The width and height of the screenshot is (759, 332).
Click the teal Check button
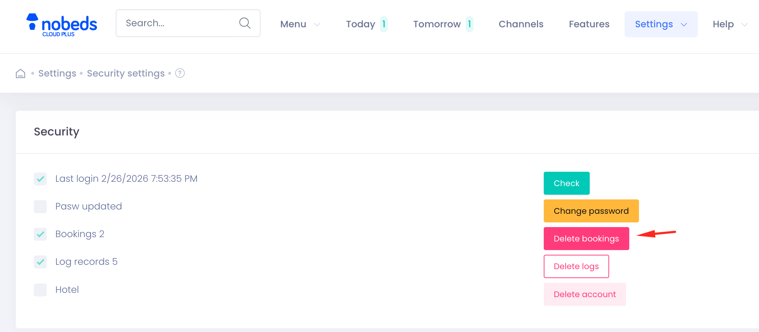[x=566, y=183]
